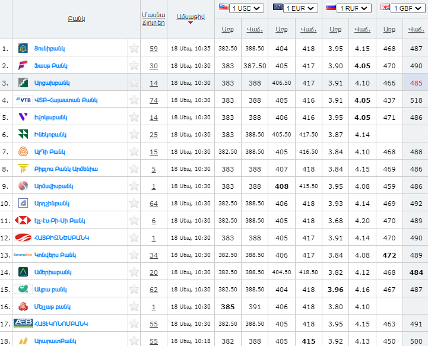Open the 1 USD currency dropdown
This screenshot has height=346, width=428.
coord(246,8)
